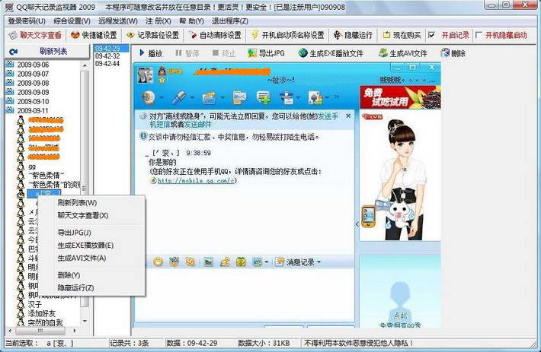Start playback with the 播放 button
This screenshot has height=352, width=541.
[x=151, y=53]
